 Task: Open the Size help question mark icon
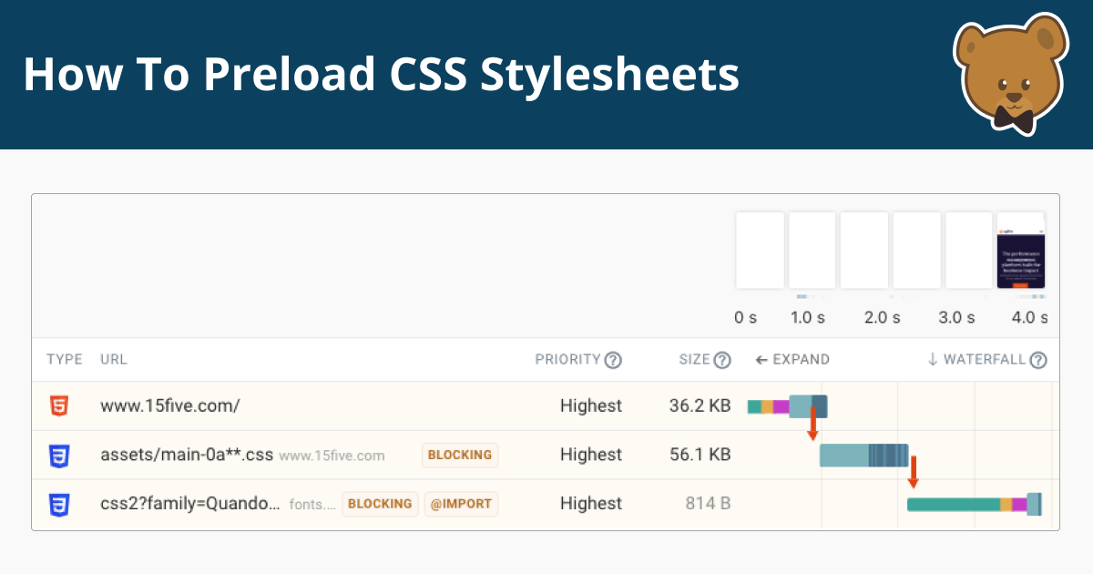pyautogui.click(x=722, y=360)
